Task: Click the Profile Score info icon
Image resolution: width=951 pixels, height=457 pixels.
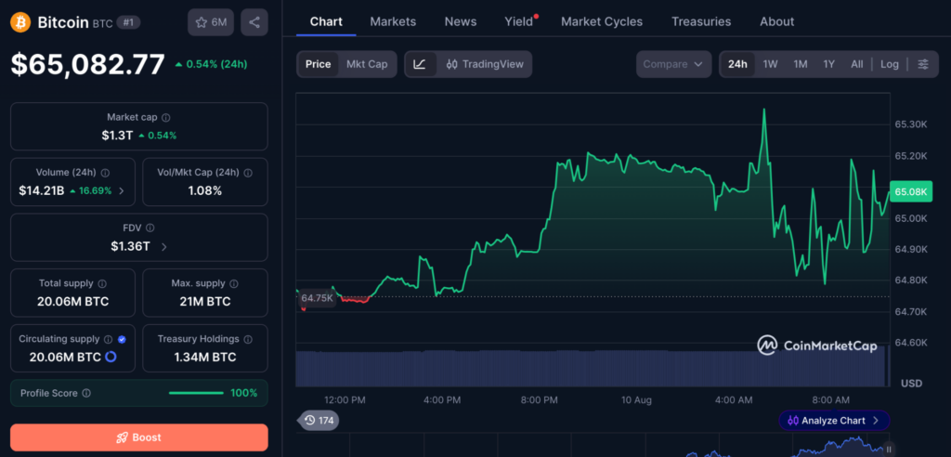Action: coord(86,393)
